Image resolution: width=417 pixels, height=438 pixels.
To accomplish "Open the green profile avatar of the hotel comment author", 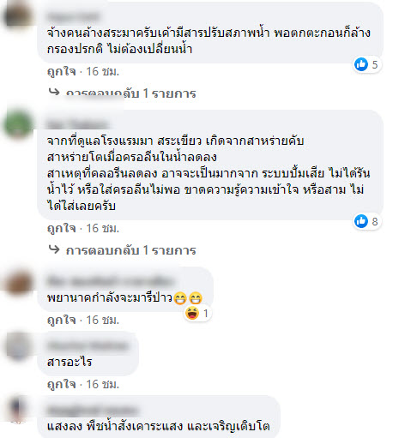I will tap(19, 125).
